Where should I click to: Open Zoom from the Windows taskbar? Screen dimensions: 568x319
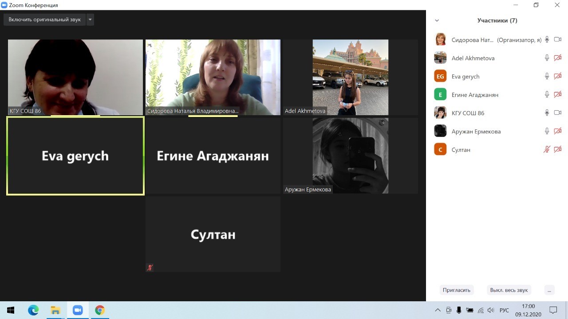click(x=78, y=310)
